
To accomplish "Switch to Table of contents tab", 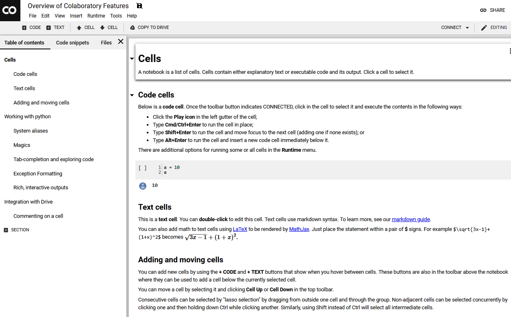I will click(x=24, y=42).
